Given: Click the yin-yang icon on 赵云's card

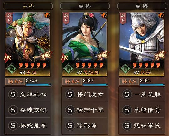Looking at the screenshot, I should [x=161, y=15].
